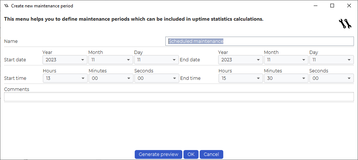Focus the Comments text box
Screen dimensions: 358x160
(x=179, y=97)
